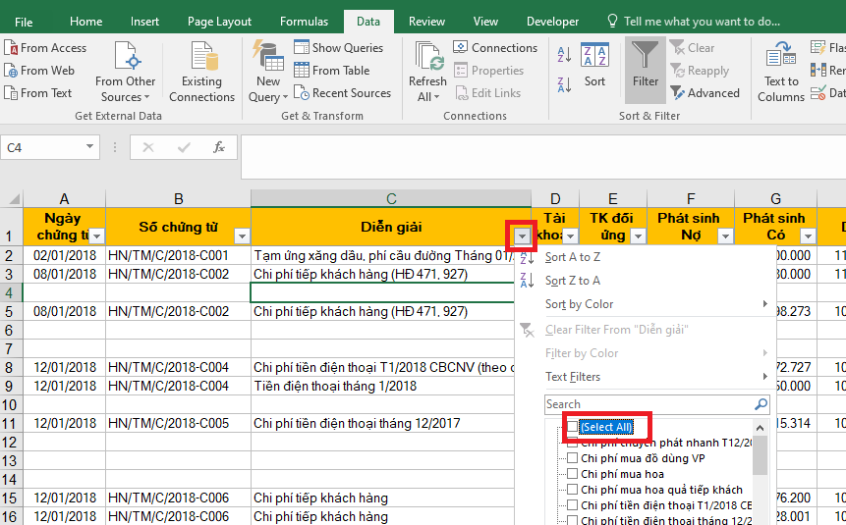This screenshot has height=525, width=846.
Task: Click the filter Search box
Action: click(649, 404)
